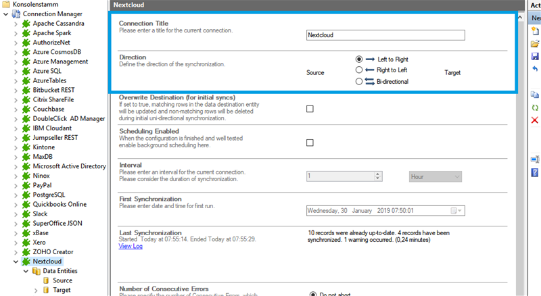Open the First Synchronization date picker

[457, 211]
